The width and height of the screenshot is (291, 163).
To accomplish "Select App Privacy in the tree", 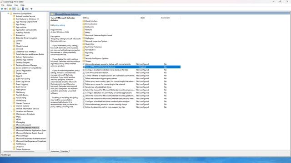I will (21, 24).
